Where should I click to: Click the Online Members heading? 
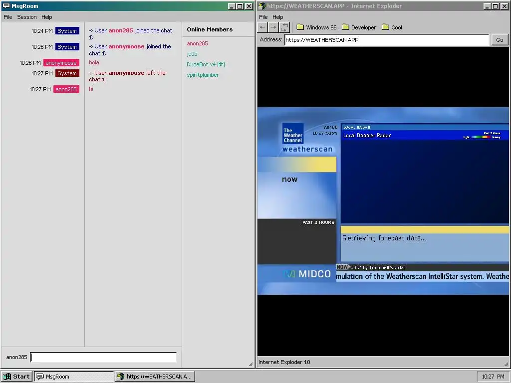(x=210, y=29)
